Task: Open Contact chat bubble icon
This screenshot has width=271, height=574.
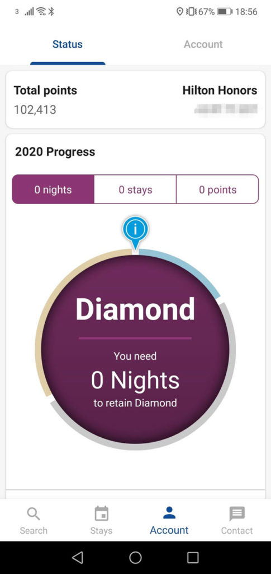Action: point(237,514)
